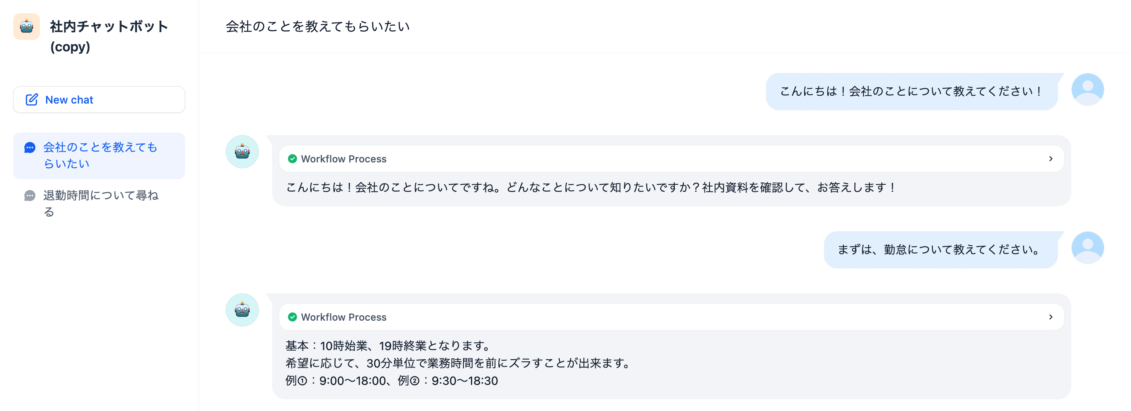Click chat bubble icon beside 会社のことを教えてもらいたい
Image resolution: width=1131 pixels, height=411 pixels.
[30, 148]
